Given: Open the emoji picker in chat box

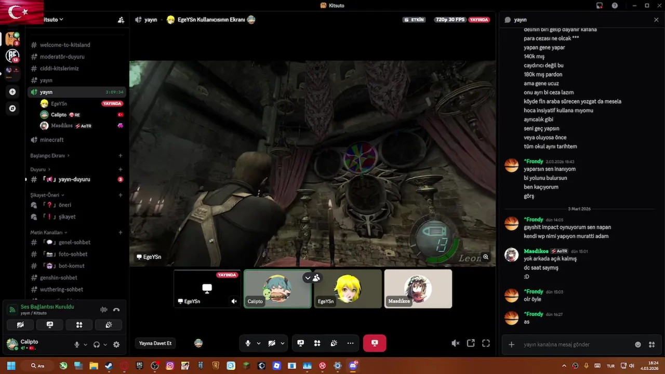Looking at the screenshot, I should click(x=638, y=344).
